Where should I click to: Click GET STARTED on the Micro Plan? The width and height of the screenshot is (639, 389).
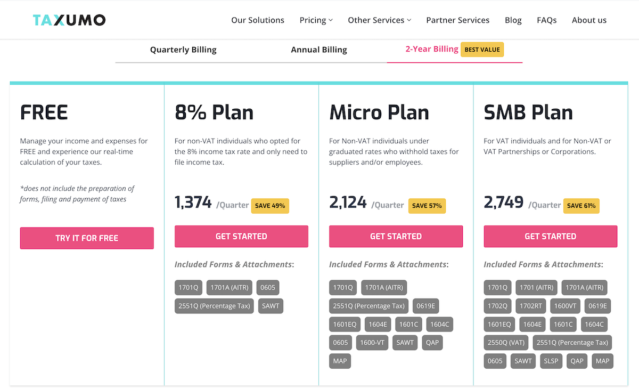pos(396,236)
